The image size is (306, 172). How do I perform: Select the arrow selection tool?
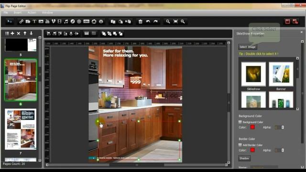pos(10,21)
